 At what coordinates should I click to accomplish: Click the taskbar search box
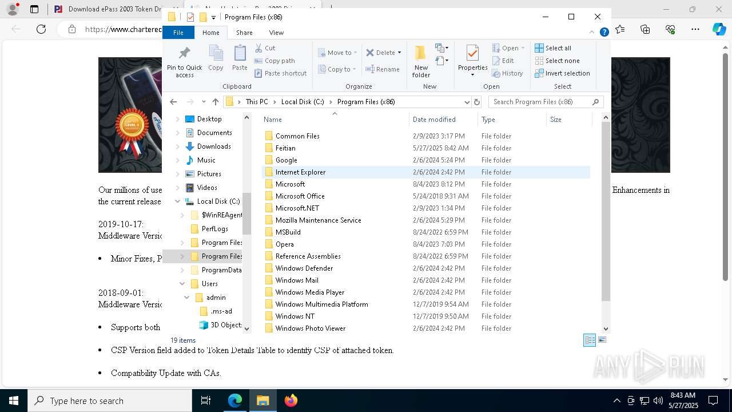(x=110, y=401)
